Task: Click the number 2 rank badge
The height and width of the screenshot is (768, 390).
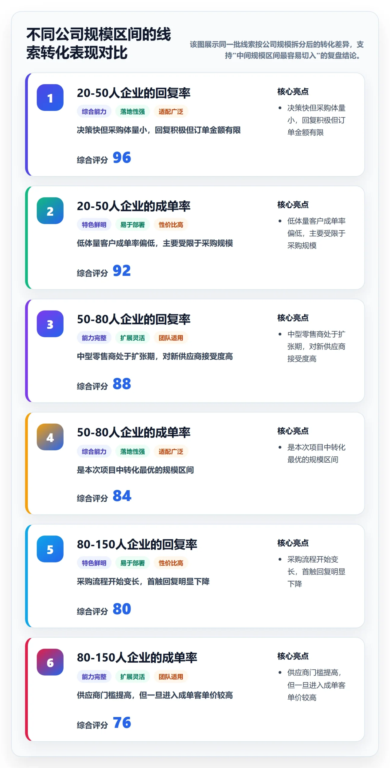Action: tap(50, 211)
